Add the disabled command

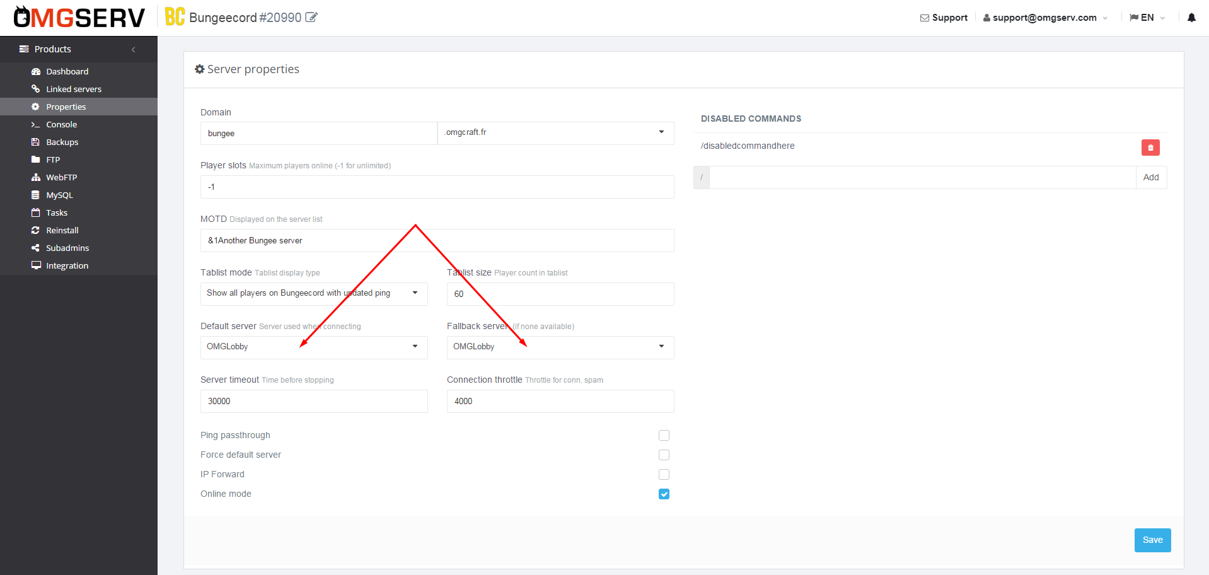point(1151,177)
